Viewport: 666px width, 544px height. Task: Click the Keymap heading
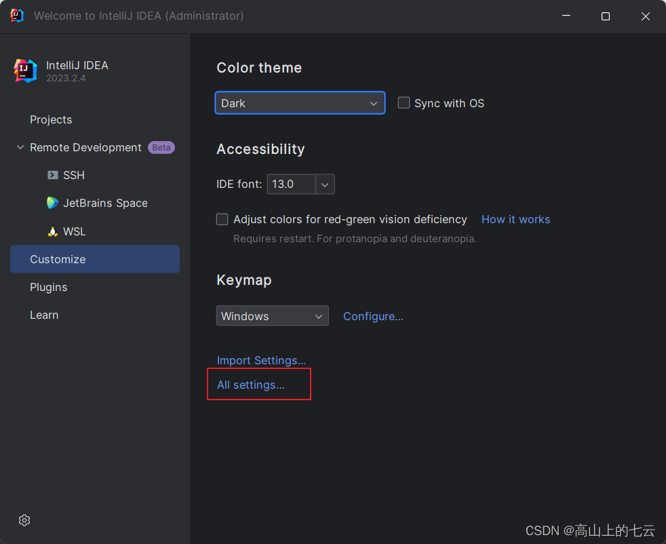pyautogui.click(x=244, y=280)
